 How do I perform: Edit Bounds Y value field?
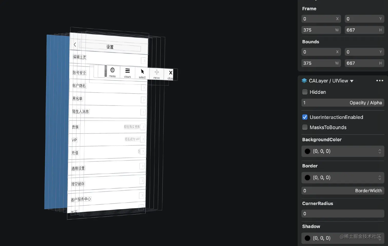click(x=364, y=52)
